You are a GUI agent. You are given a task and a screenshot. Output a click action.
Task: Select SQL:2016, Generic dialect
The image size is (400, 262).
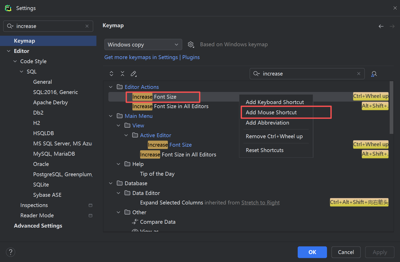click(x=56, y=92)
